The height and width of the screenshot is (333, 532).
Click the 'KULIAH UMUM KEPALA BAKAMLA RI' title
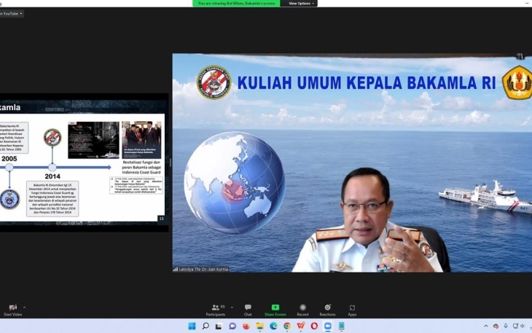367,83
